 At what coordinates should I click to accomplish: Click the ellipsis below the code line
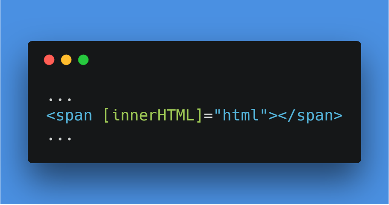[x=60, y=139]
